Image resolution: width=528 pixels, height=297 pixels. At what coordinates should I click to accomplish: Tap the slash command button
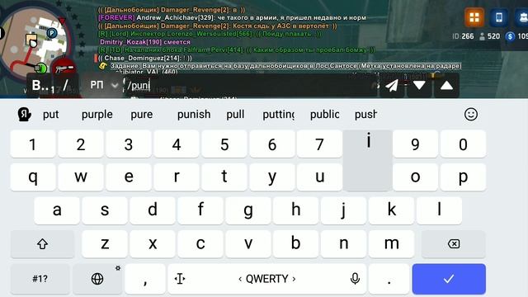pos(66,85)
